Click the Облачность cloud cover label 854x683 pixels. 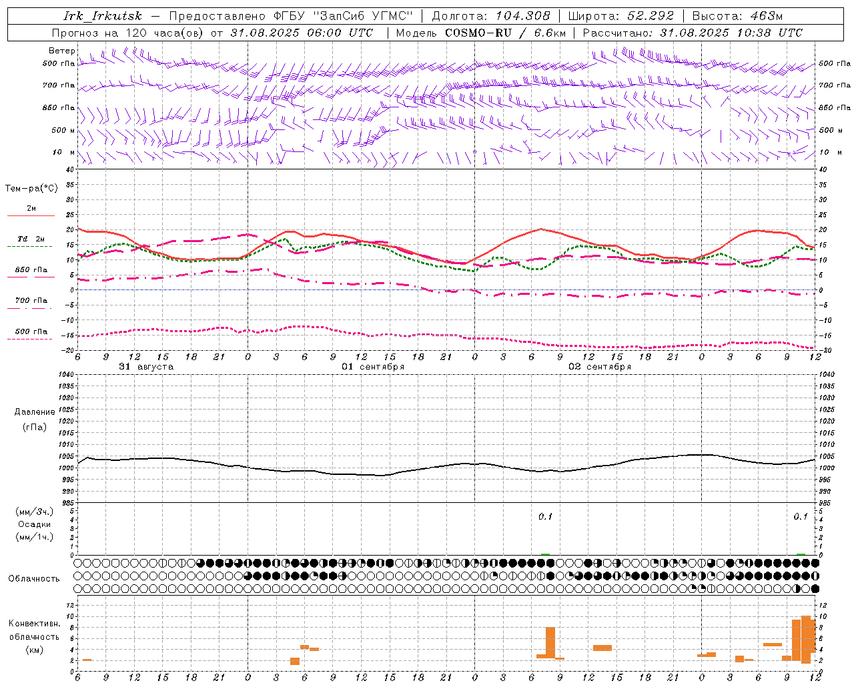(34, 578)
